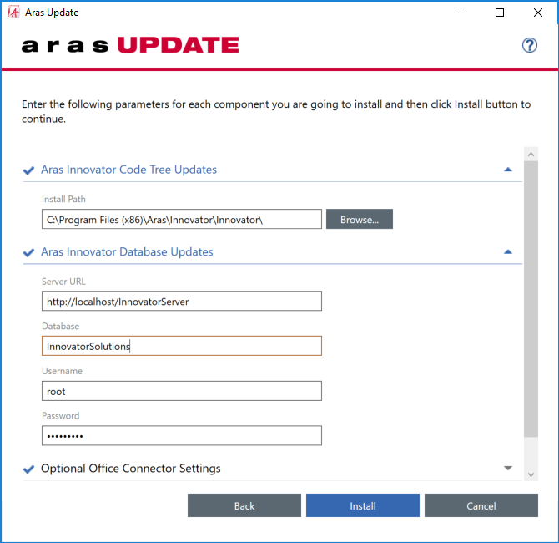
Task: Focus the Server URL text field
Action: pyautogui.click(x=181, y=302)
